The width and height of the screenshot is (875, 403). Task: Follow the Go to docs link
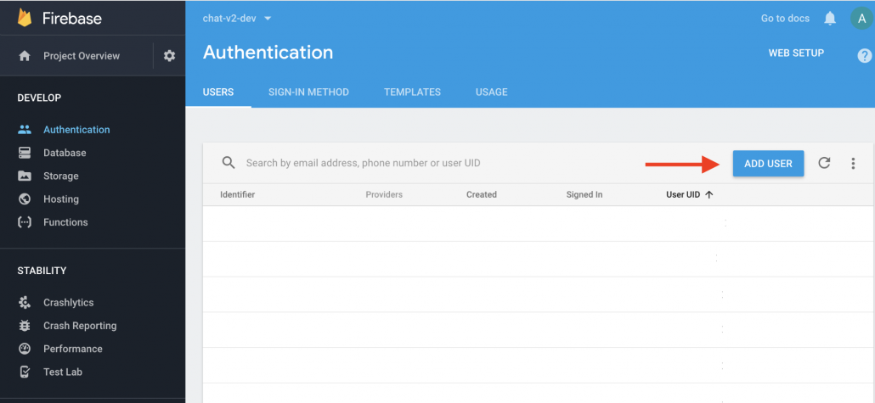(784, 19)
